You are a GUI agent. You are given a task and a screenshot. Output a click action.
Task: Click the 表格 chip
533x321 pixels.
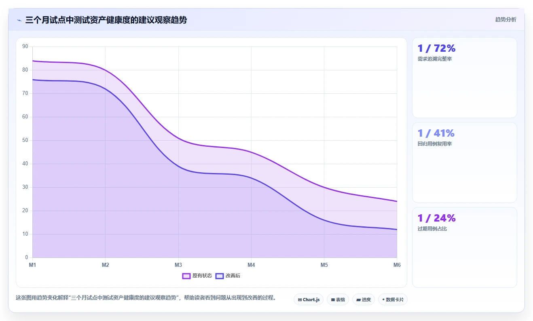click(x=338, y=300)
